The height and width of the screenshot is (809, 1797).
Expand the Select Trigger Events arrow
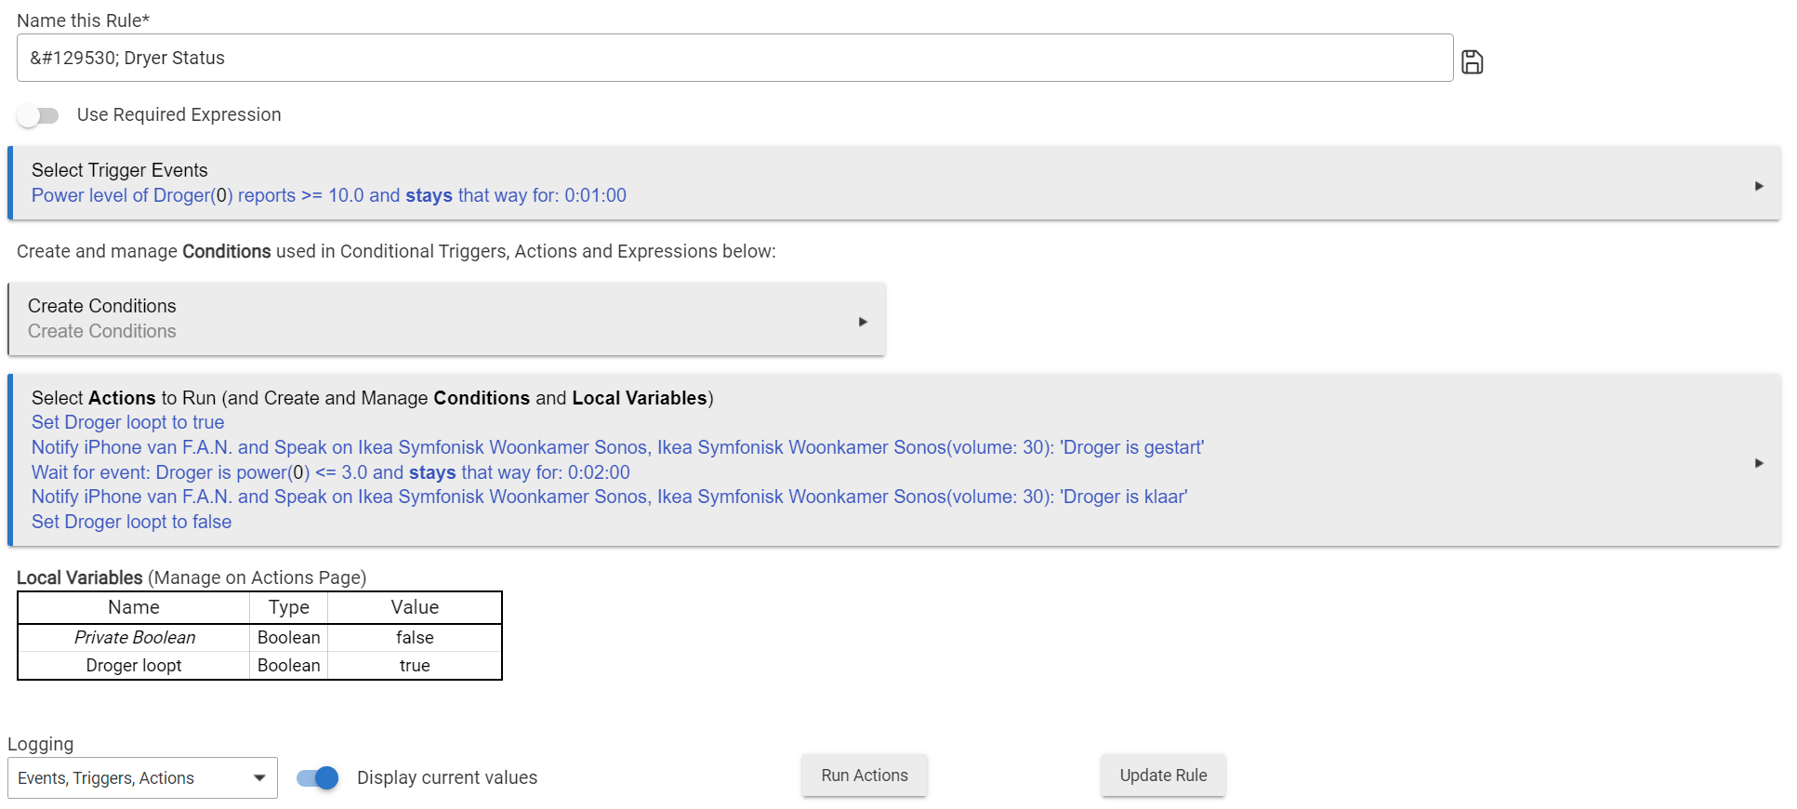click(1758, 186)
